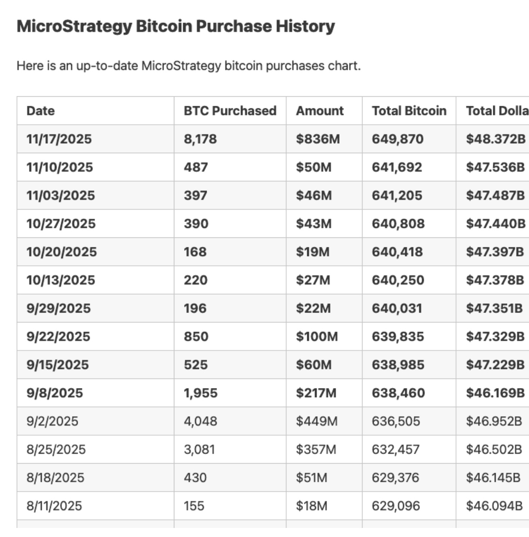The width and height of the screenshot is (529, 537).
Task: Select the 220 BTC purchased cell
Action: tap(195, 280)
